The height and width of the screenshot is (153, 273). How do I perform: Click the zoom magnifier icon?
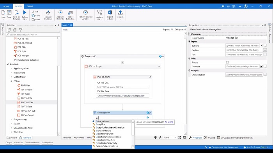160,137
